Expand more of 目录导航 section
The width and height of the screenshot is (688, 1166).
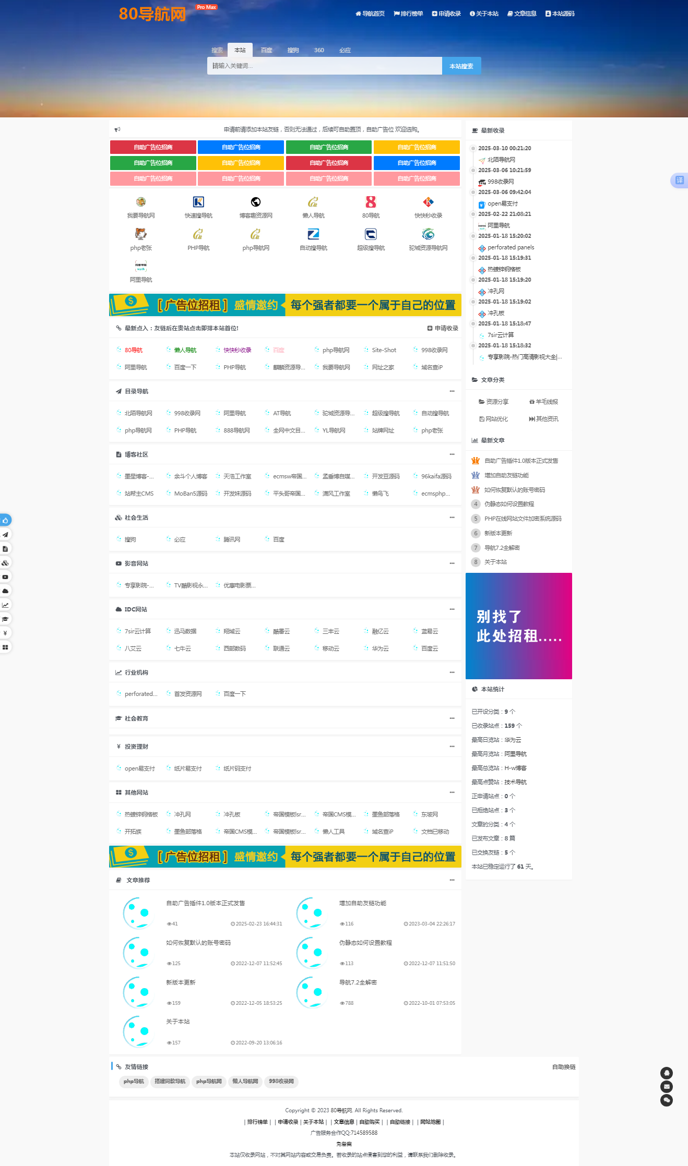click(452, 391)
